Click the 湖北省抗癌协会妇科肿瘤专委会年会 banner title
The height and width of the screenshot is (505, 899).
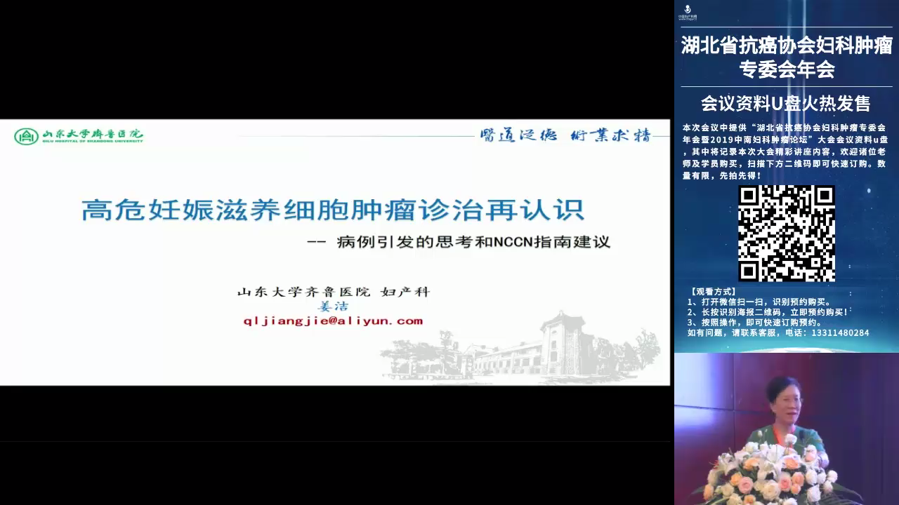(x=786, y=58)
